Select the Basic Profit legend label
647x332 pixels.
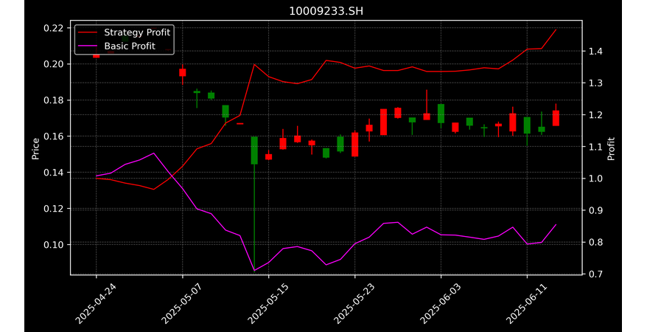tap(130, 46)
